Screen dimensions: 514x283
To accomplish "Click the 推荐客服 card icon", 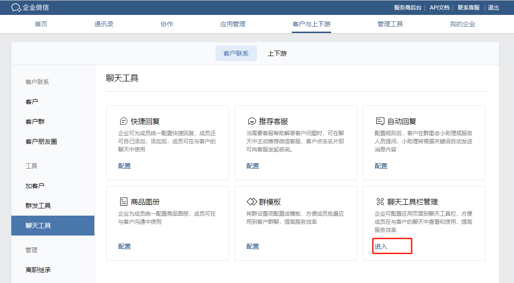I will coord(252,121).
